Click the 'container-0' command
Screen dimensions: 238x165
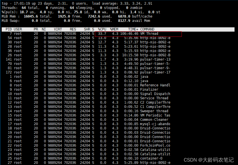tap(151, 158)
